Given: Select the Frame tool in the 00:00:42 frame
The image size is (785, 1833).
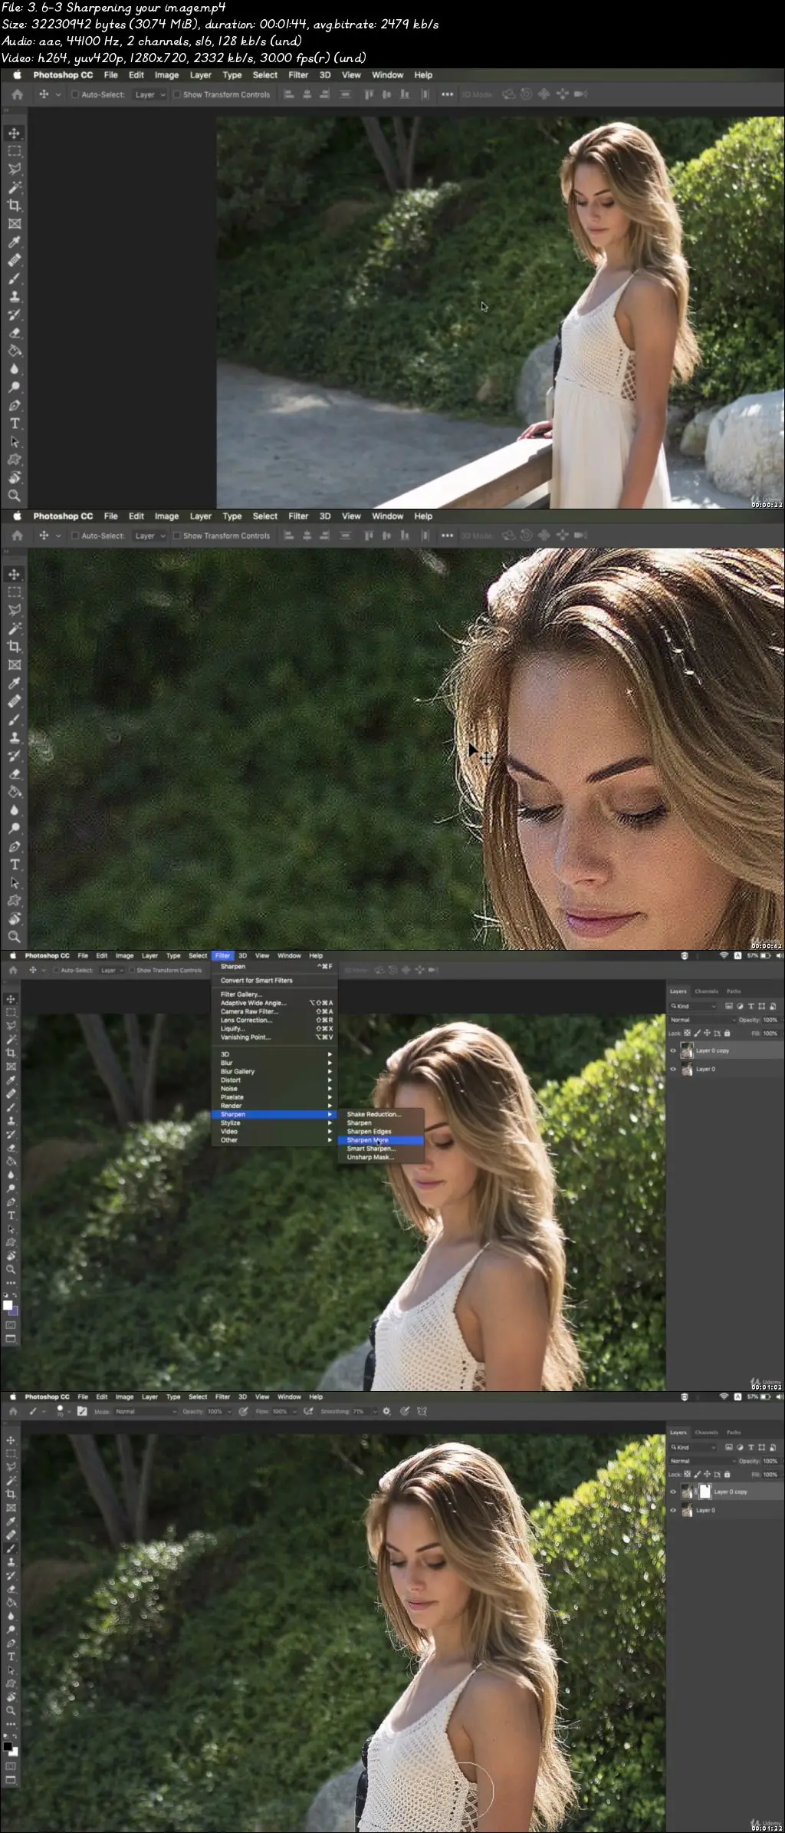Looking at the screenshot, I should coord(14,665).
